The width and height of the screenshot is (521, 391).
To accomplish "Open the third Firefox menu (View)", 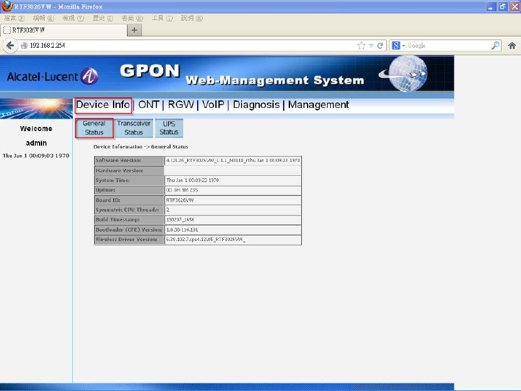I will point(73,18).
